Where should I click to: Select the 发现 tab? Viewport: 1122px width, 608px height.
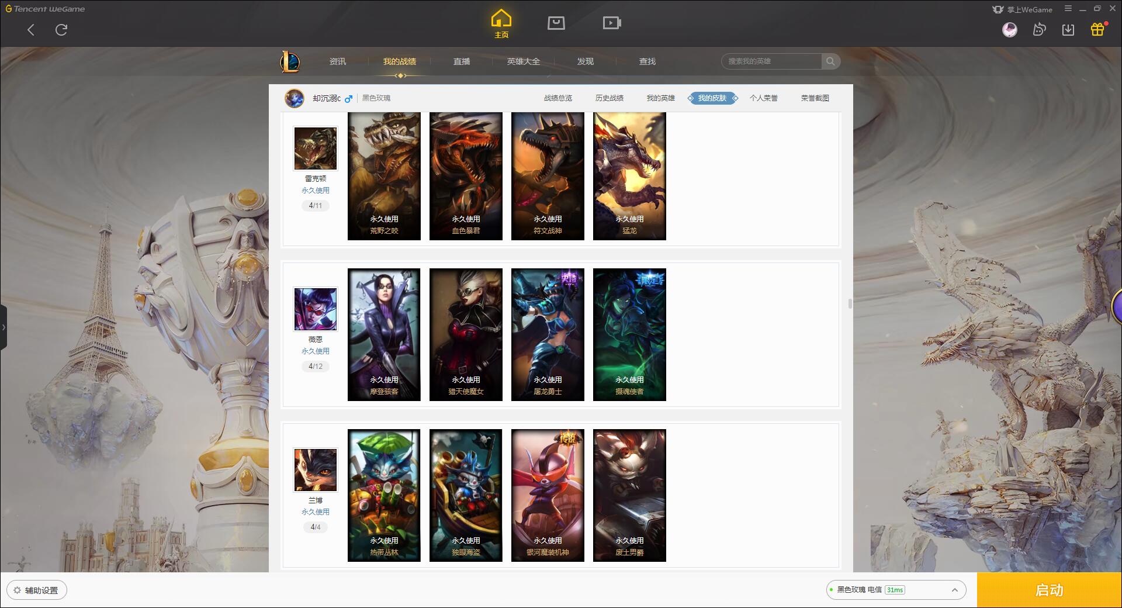[586, 61]
